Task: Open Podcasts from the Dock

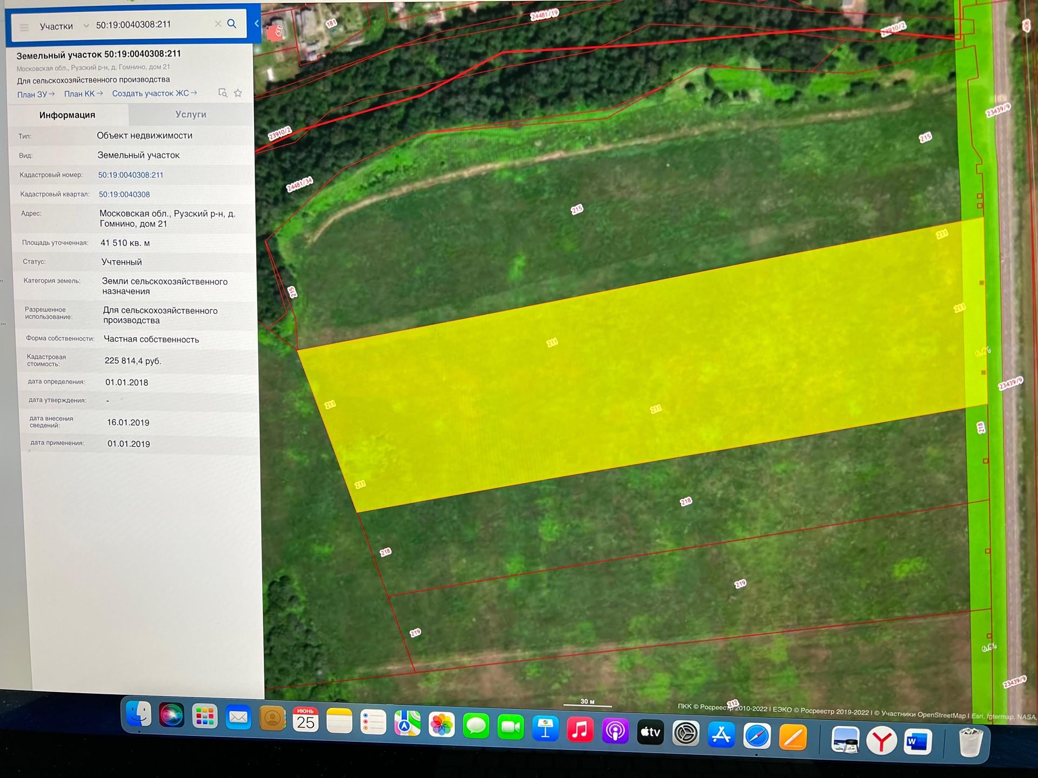Action: pyautogui.click(x=615, y=731)
